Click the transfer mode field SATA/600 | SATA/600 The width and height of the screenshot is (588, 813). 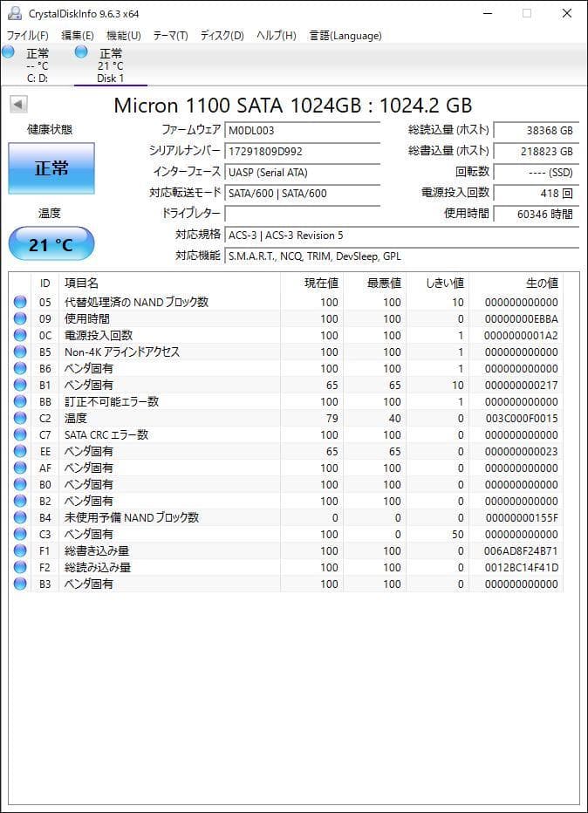(303, 194)
